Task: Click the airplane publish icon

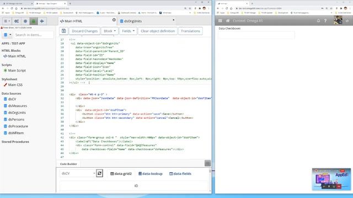Action: pos(42,21)
